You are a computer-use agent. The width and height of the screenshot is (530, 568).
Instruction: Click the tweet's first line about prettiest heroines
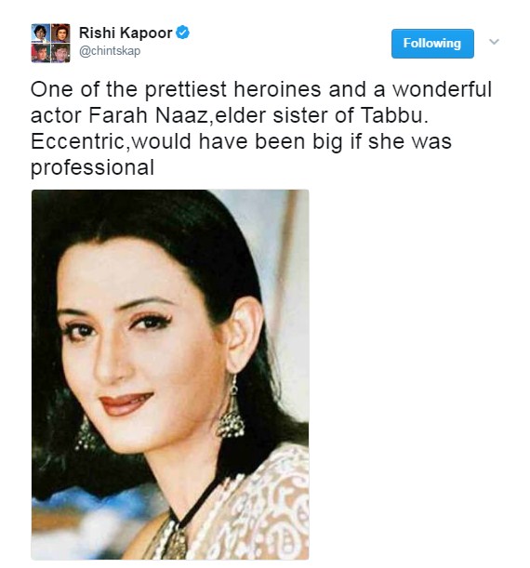click(261, 89)
